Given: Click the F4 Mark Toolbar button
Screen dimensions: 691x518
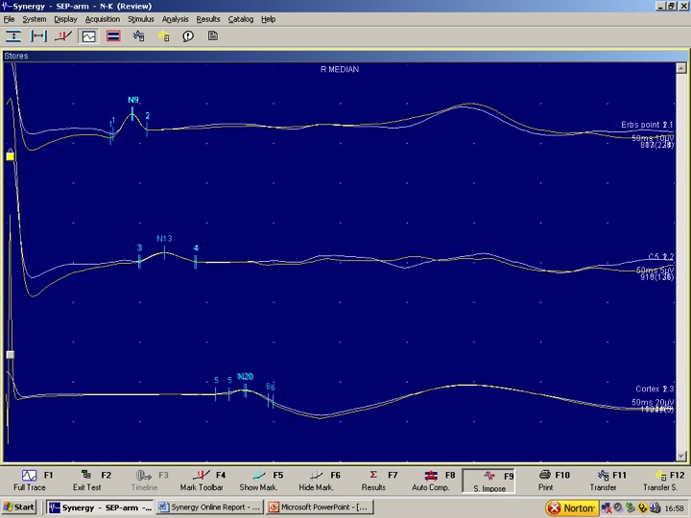Looking at the screenshot, I should point(202,481).
